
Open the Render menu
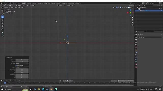[x=10, y=3]
